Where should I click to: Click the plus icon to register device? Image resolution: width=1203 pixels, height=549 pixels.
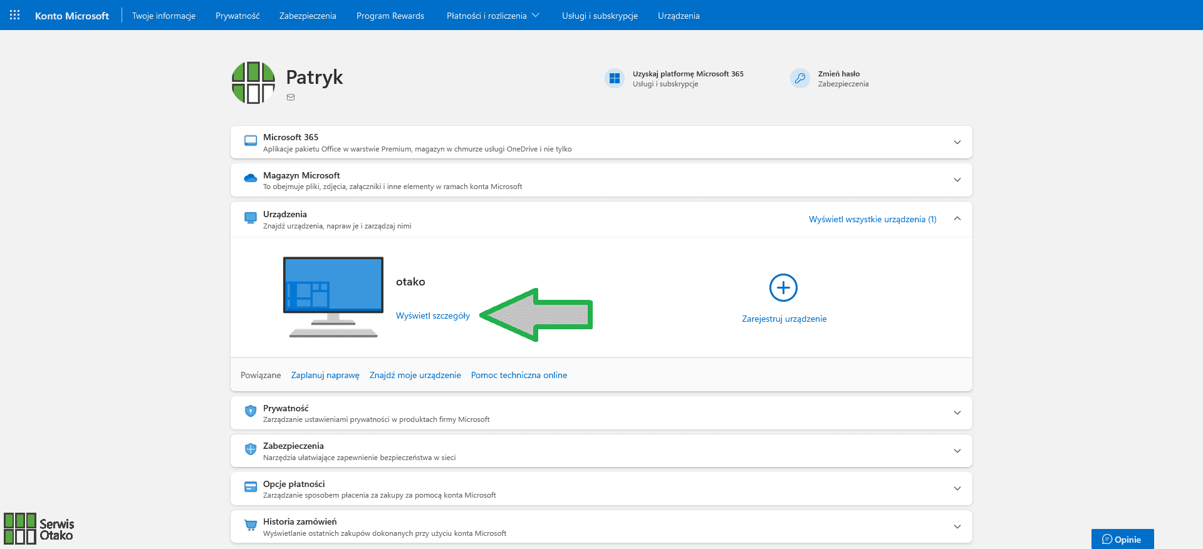pos(783,288)
